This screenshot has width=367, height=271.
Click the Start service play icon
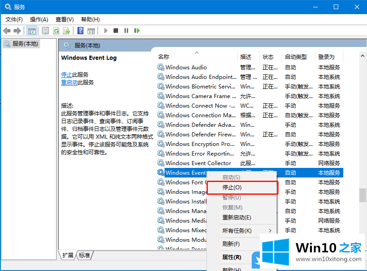(106, 31)
